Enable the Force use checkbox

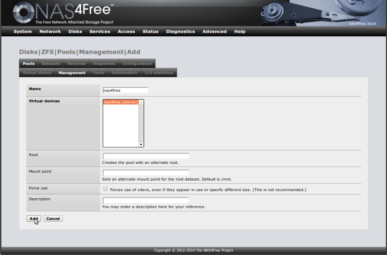[105, 189]
